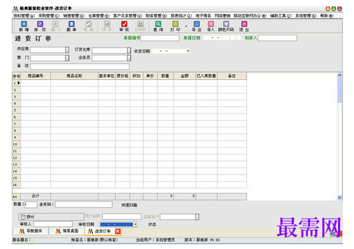Click the 数量 quantity input field
The width and height of the screenshot is (354, 249).
click(x=30, y=205)
